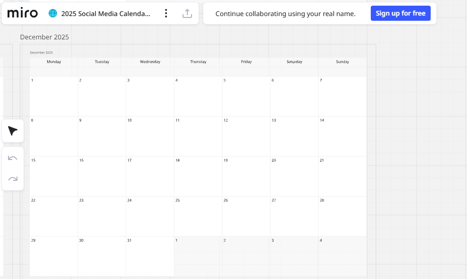The image size is (467, 279).
Task: Click the 'December 2025' frame label
Action: click(x=45, y=37)
